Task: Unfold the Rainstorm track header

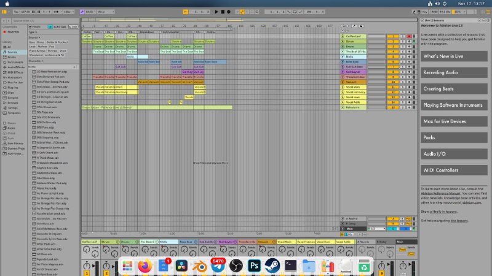Action: 343,107
